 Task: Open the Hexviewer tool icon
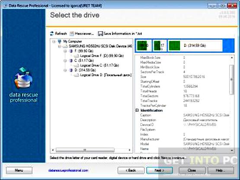click(72, 33)
